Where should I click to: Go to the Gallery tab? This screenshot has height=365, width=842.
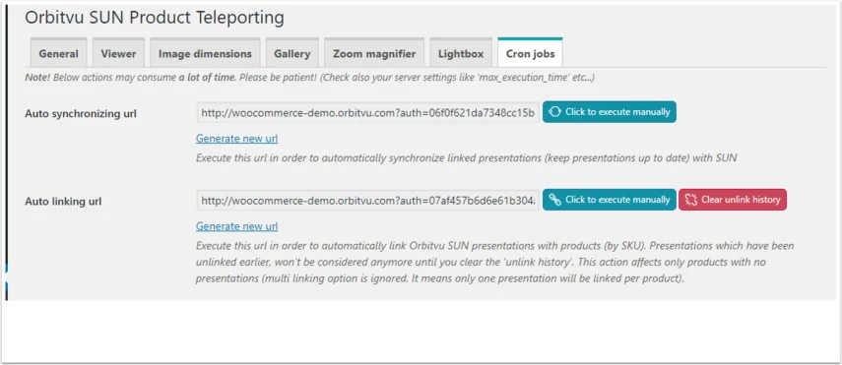coord(292,54)
